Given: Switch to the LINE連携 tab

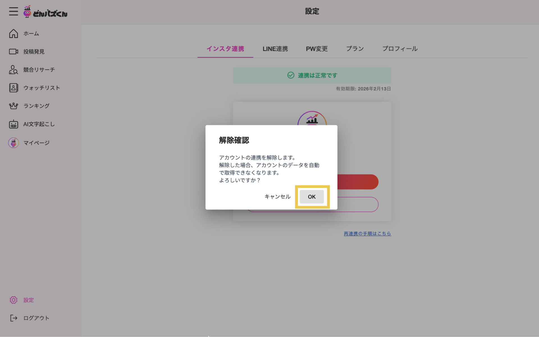Looking at the screenshot, I should [275, 49].
